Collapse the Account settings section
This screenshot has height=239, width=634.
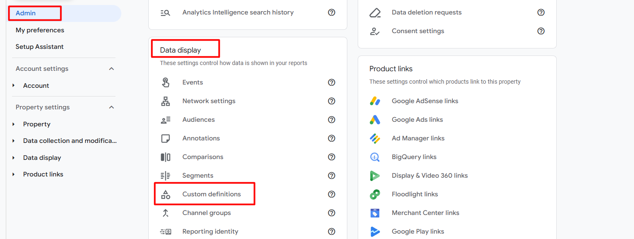(x=111, y=69)
